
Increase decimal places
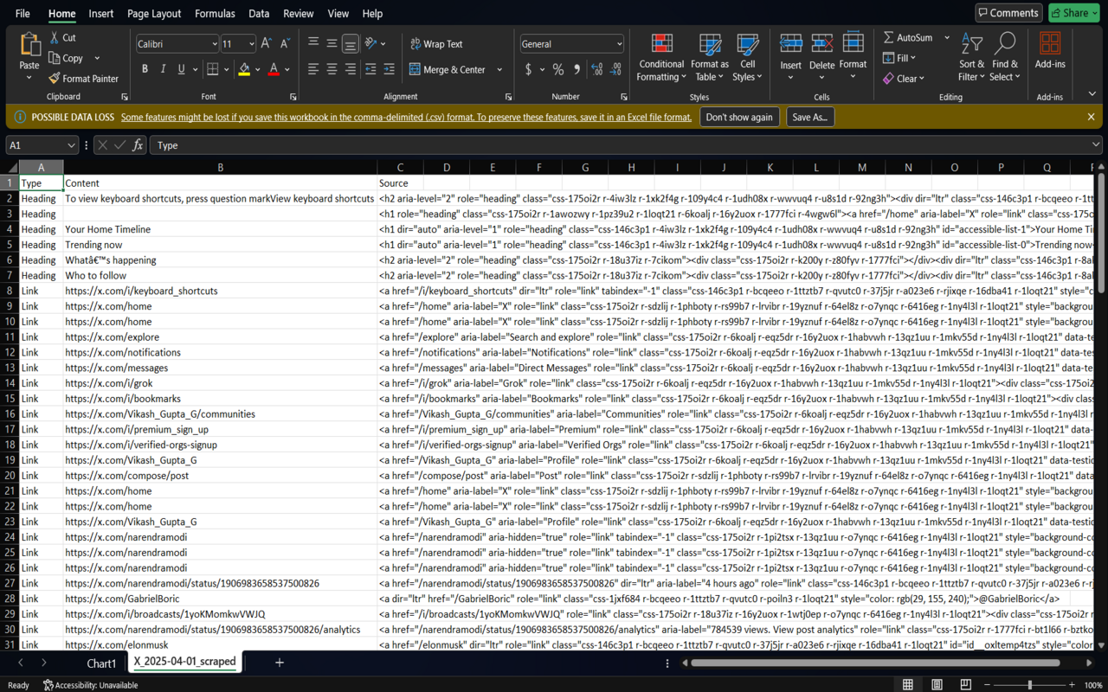pos(596,69)
